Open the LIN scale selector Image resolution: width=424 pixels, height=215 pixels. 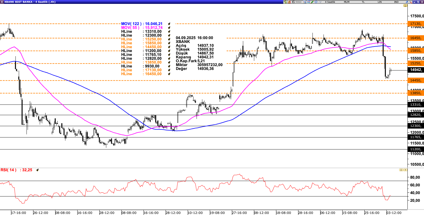pos(380,2)
